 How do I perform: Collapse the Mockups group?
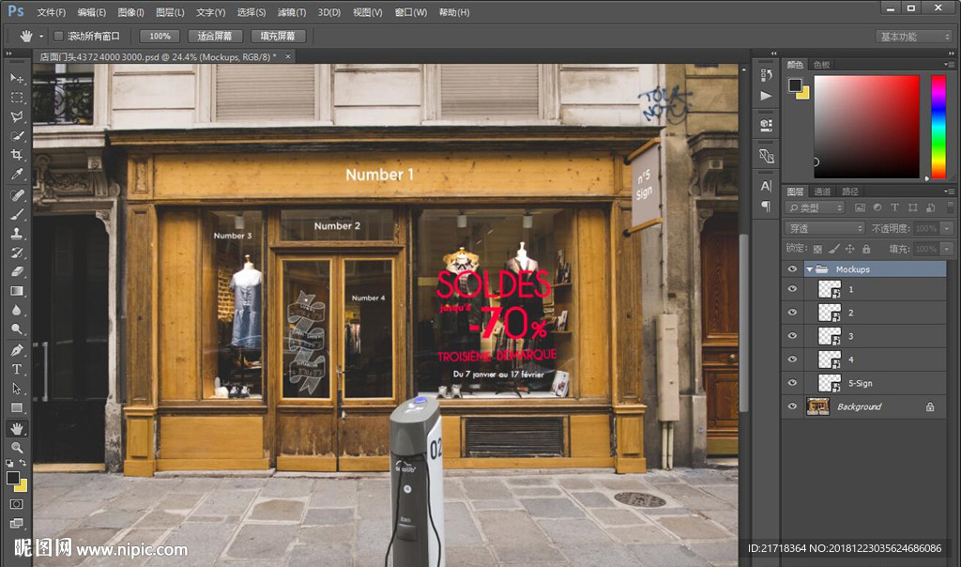tap(810, 269)
